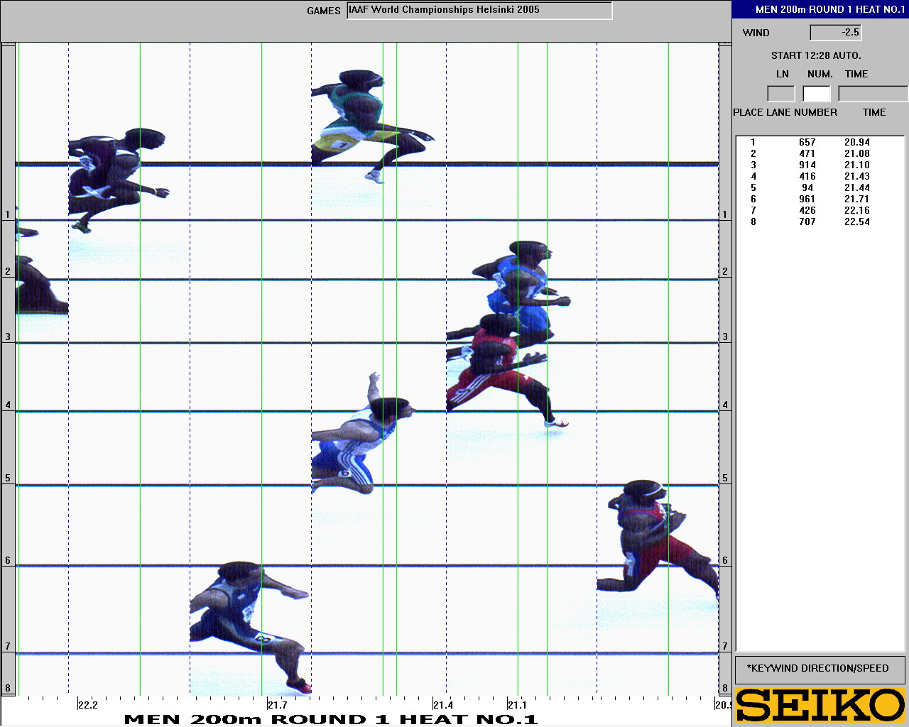Click the 22.2 mark on time scale

[x=87, y=705]
